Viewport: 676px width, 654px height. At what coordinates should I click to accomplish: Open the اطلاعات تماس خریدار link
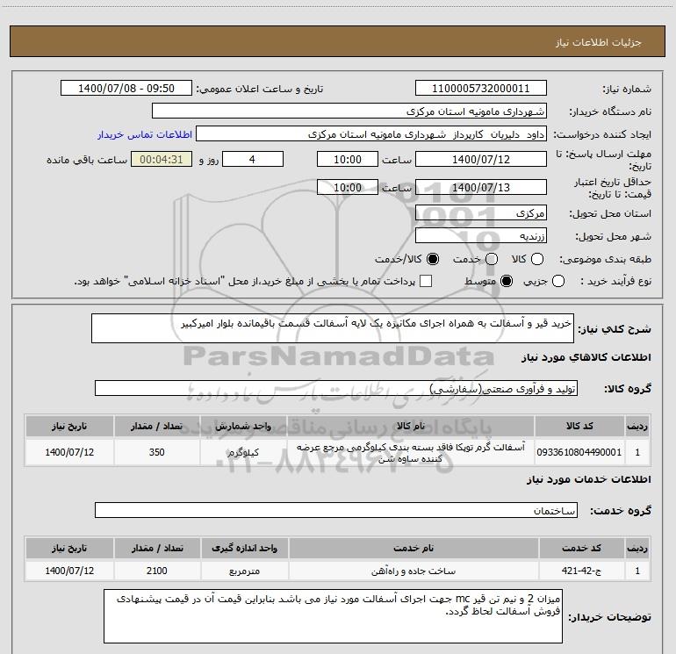[145, 135]
